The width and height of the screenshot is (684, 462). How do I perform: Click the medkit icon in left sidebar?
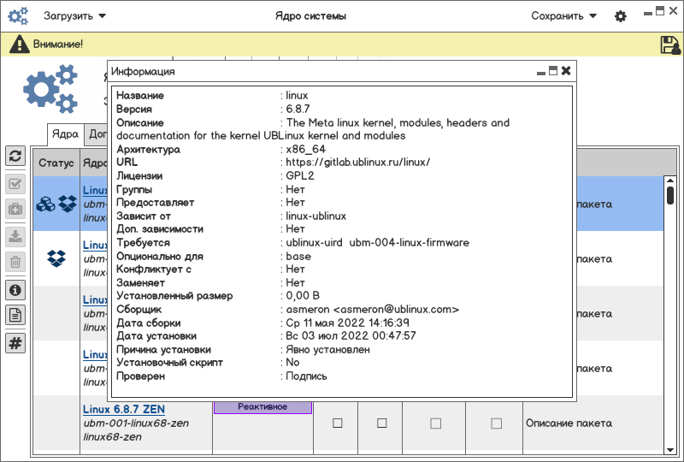coord(15,209)
